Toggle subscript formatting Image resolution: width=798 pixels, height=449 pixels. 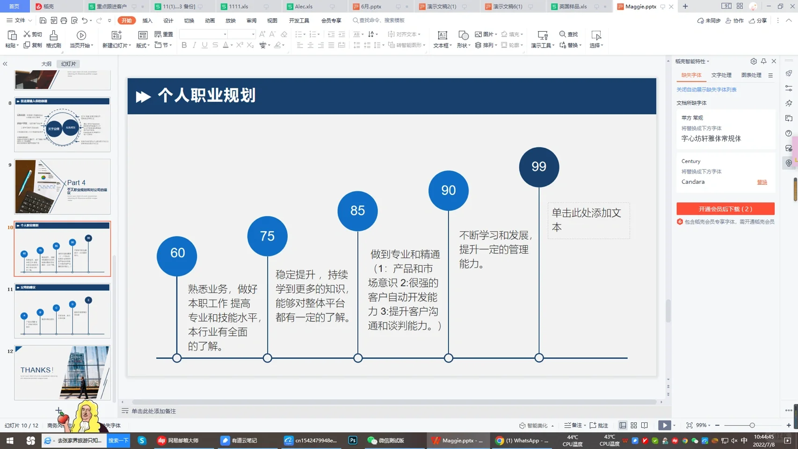click(250, 45)
